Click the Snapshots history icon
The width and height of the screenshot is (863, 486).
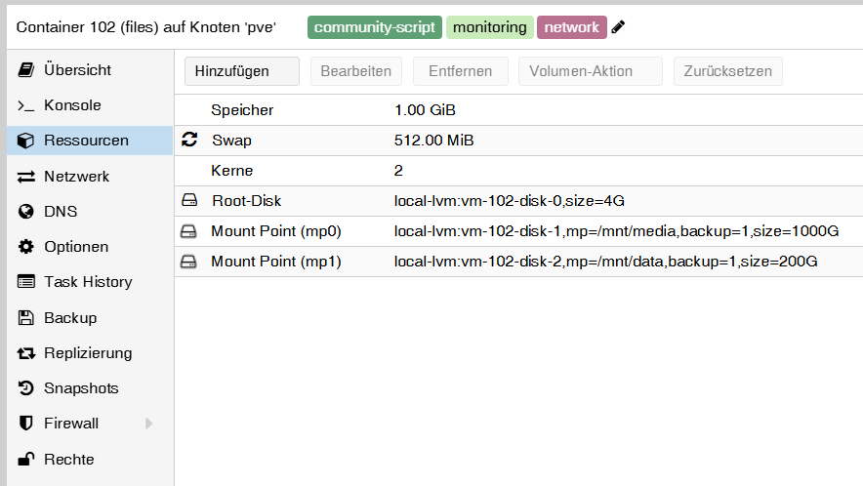point(26,388)
